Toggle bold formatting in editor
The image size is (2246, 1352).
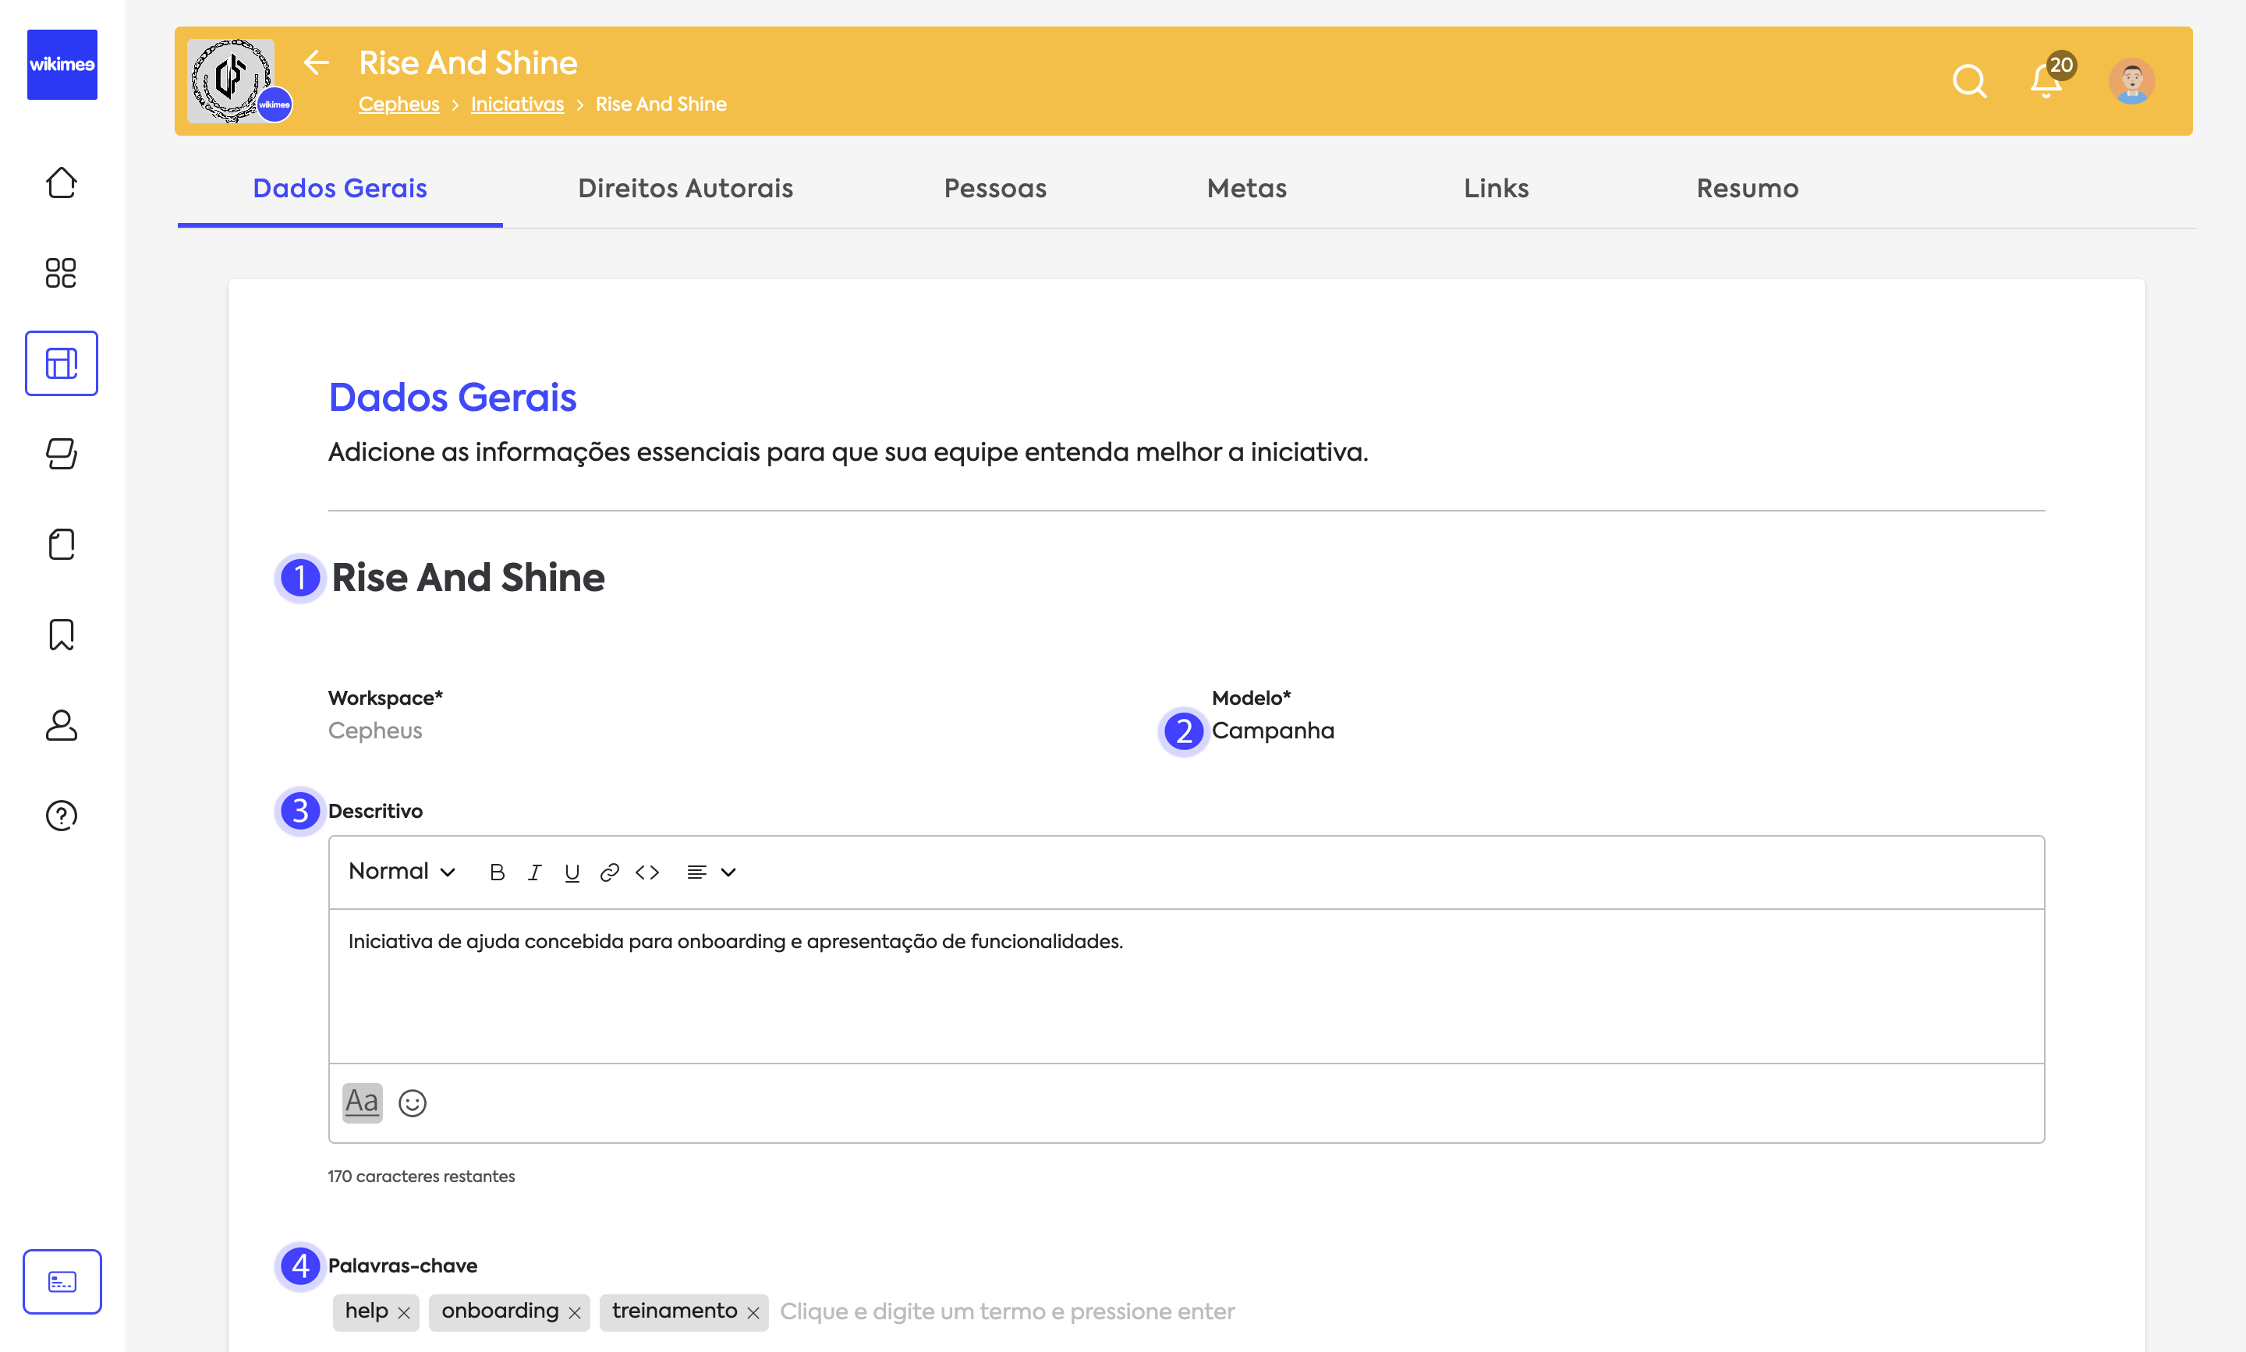(x=497, y=872)
